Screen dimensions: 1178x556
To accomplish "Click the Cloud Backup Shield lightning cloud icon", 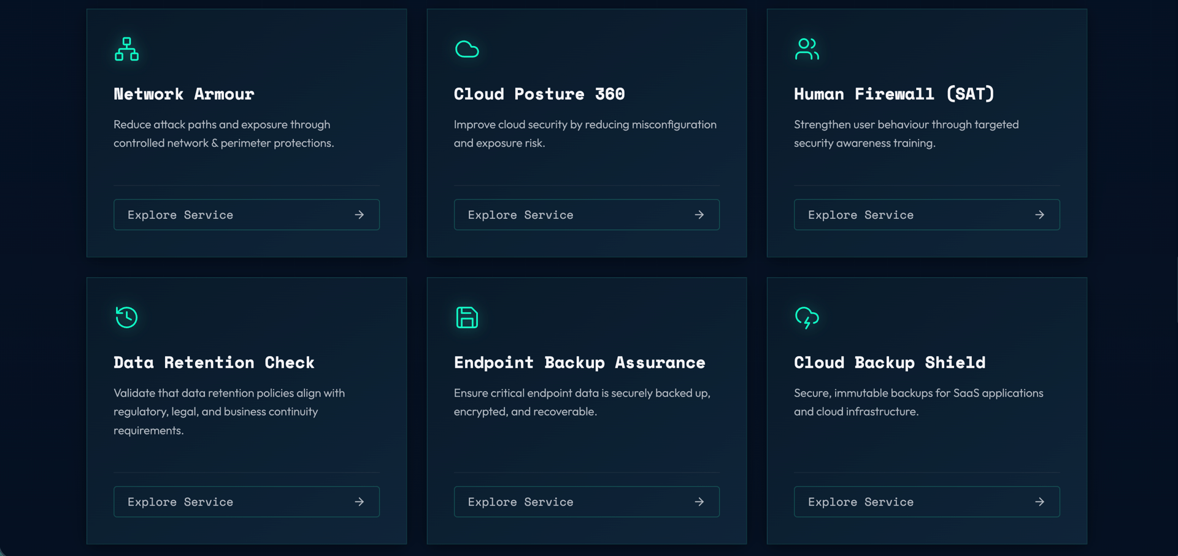I will (807, 318).
